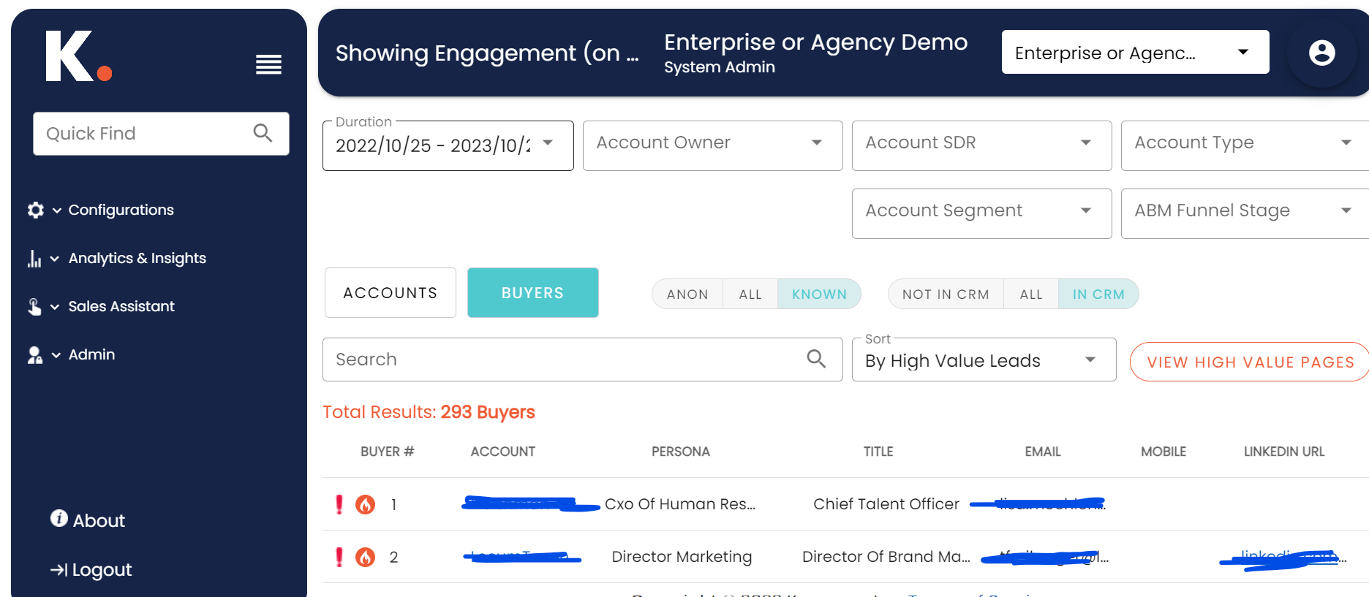Switch filter to NOT IN CRM
Screen dimensions: 1369x597
(945, 294)
